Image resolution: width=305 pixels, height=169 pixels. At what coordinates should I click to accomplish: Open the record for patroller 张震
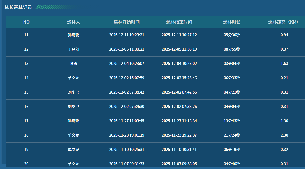click(x=73, y=64)
